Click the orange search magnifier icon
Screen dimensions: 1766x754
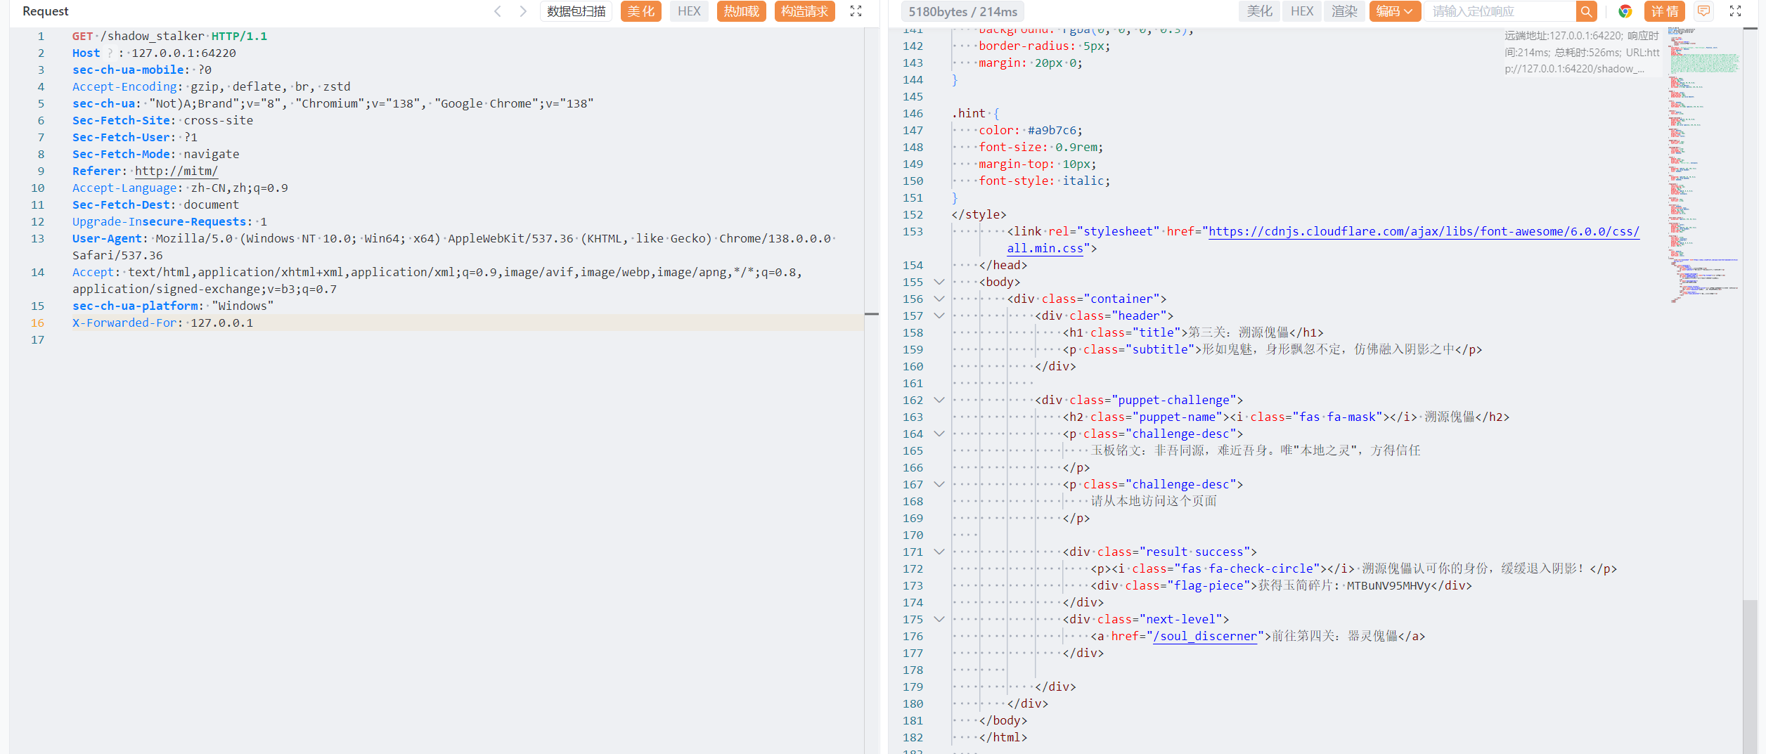[x=1586, y=11]
